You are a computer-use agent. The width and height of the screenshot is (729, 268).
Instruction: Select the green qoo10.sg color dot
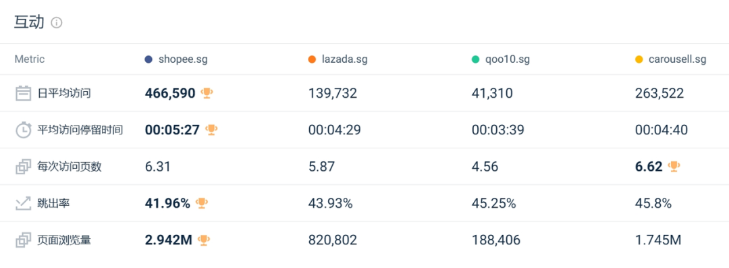click(x=475, y=59)
